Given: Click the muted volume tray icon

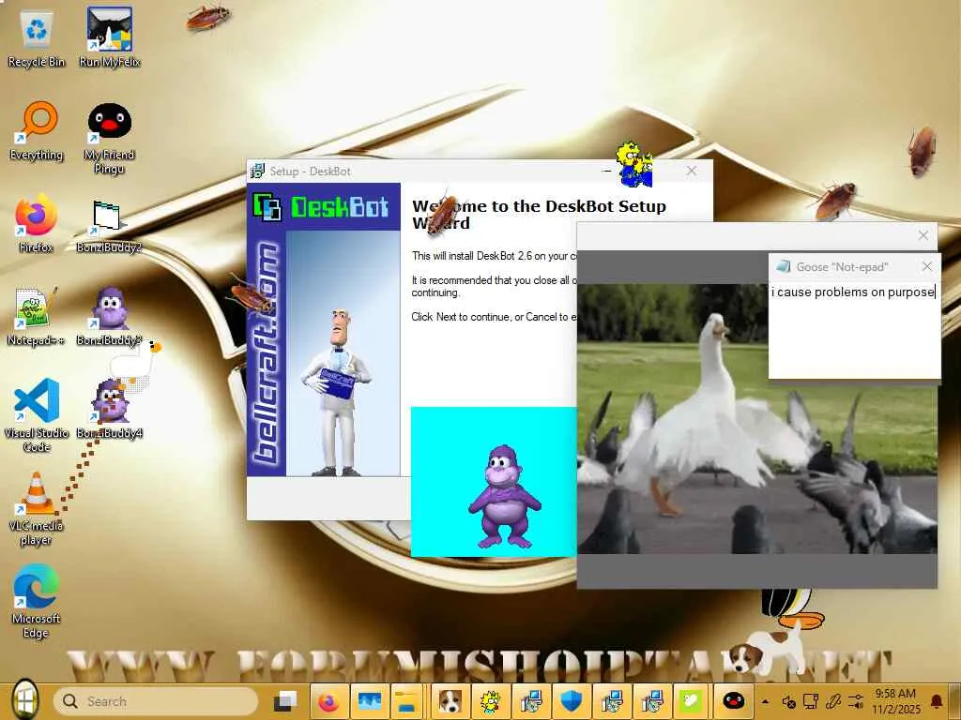Looking at the screenshot, I should (788, 701).
